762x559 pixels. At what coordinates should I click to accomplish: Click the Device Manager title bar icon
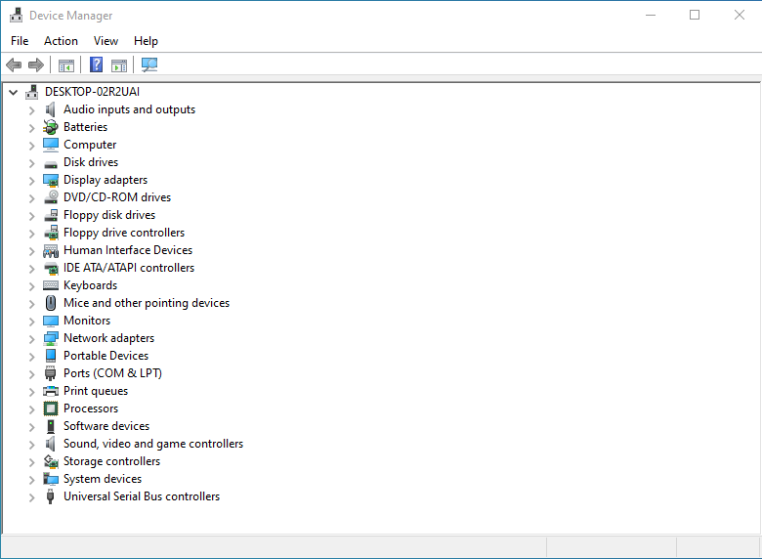pyautogui.click(x=16, y=15)
